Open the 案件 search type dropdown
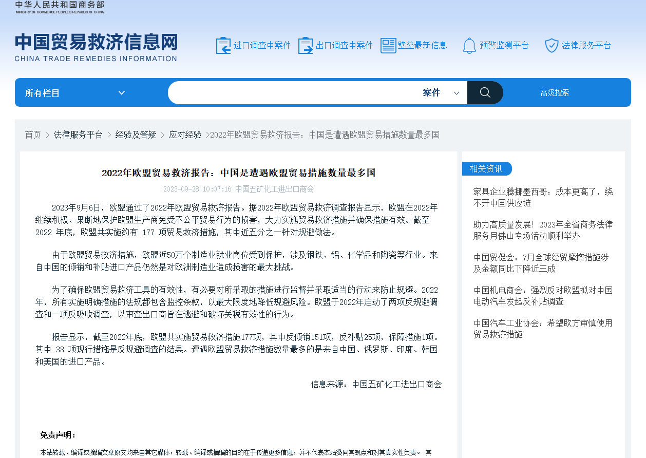 click(441, 93)
